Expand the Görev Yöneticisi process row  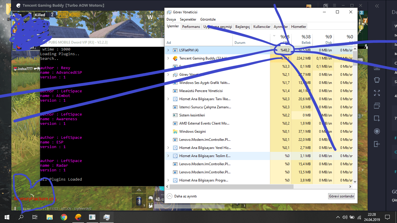pos(168,75)
